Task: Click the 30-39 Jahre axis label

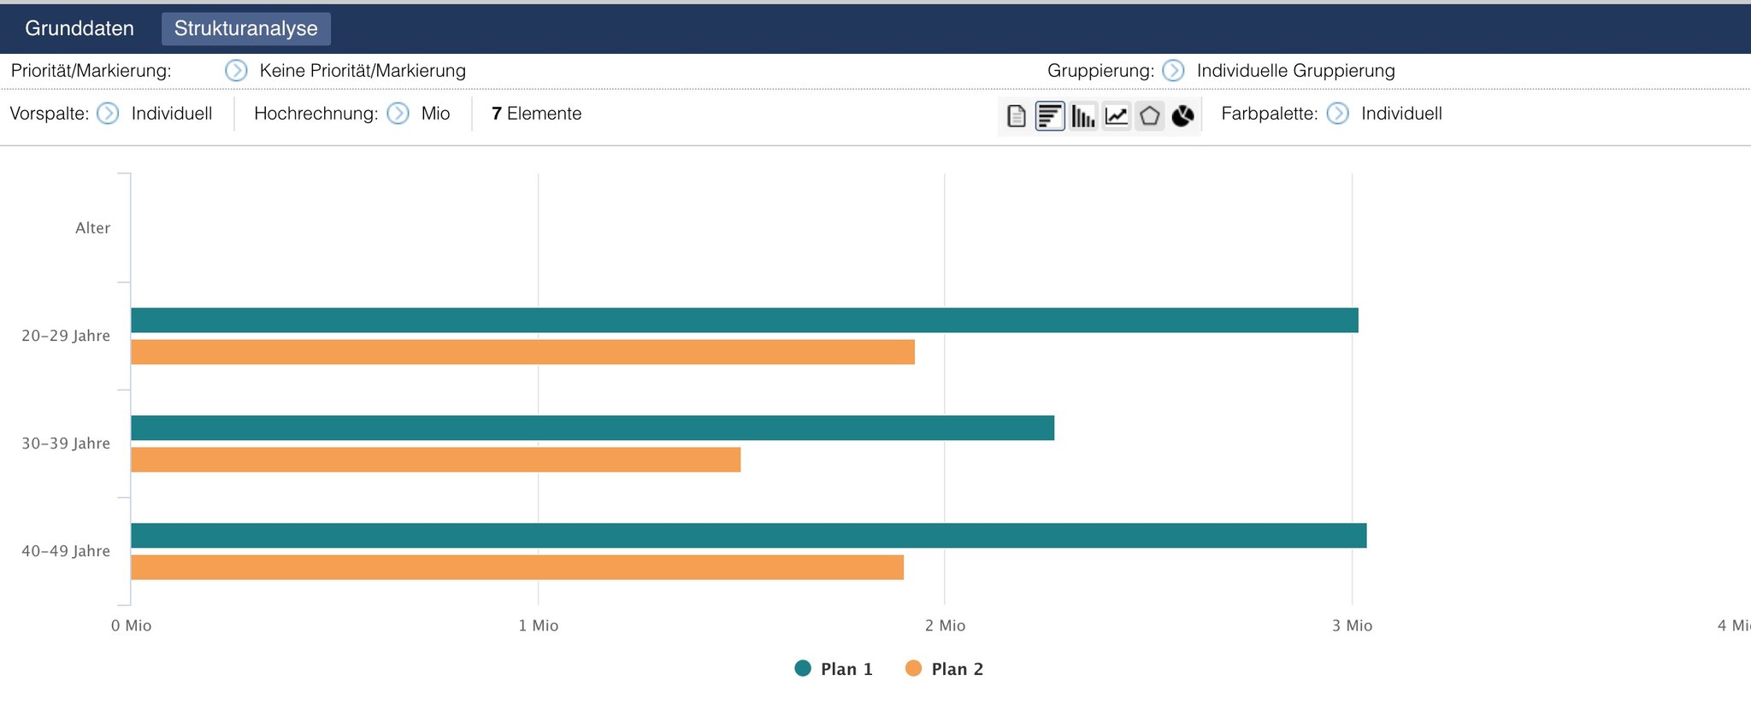Action: (66, 443)
